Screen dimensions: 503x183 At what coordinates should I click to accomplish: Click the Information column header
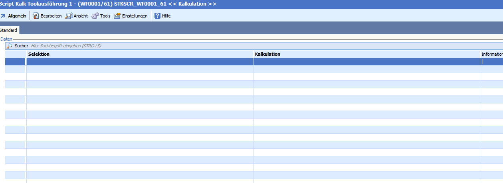[x=491, y=54]
